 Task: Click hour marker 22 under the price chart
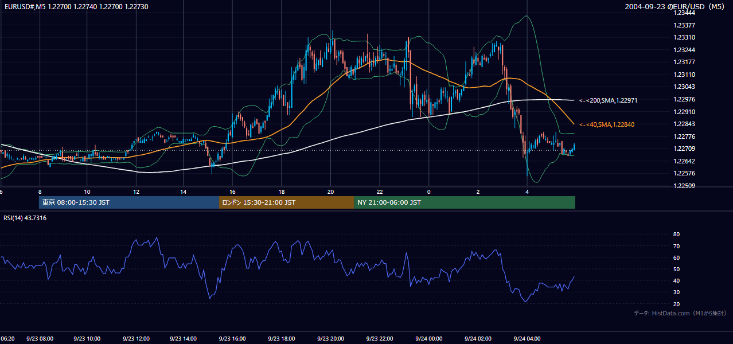[379, 192]
